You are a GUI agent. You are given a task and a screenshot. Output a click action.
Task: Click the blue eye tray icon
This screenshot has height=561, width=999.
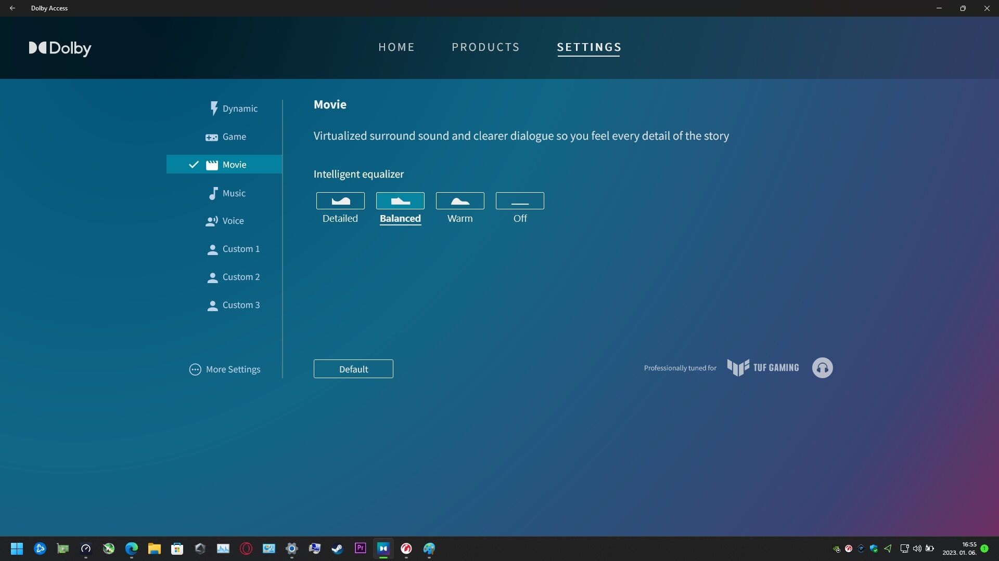pos(861,549)
